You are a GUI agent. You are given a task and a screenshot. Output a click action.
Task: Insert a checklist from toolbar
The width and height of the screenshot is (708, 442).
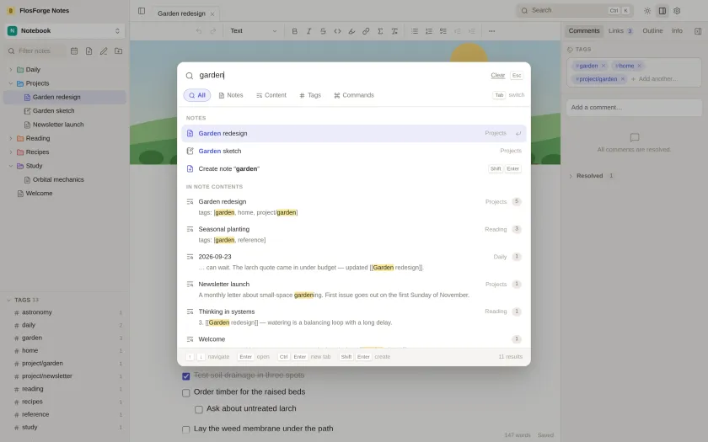(x=443, y=31)
